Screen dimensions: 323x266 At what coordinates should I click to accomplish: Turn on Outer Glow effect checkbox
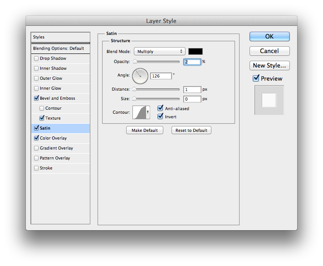pyautogui.click(x=36, y=78)
